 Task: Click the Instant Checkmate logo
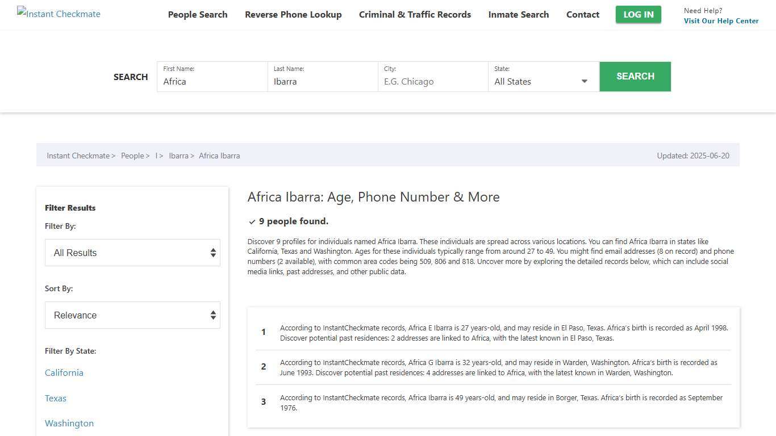pos(59,14)
